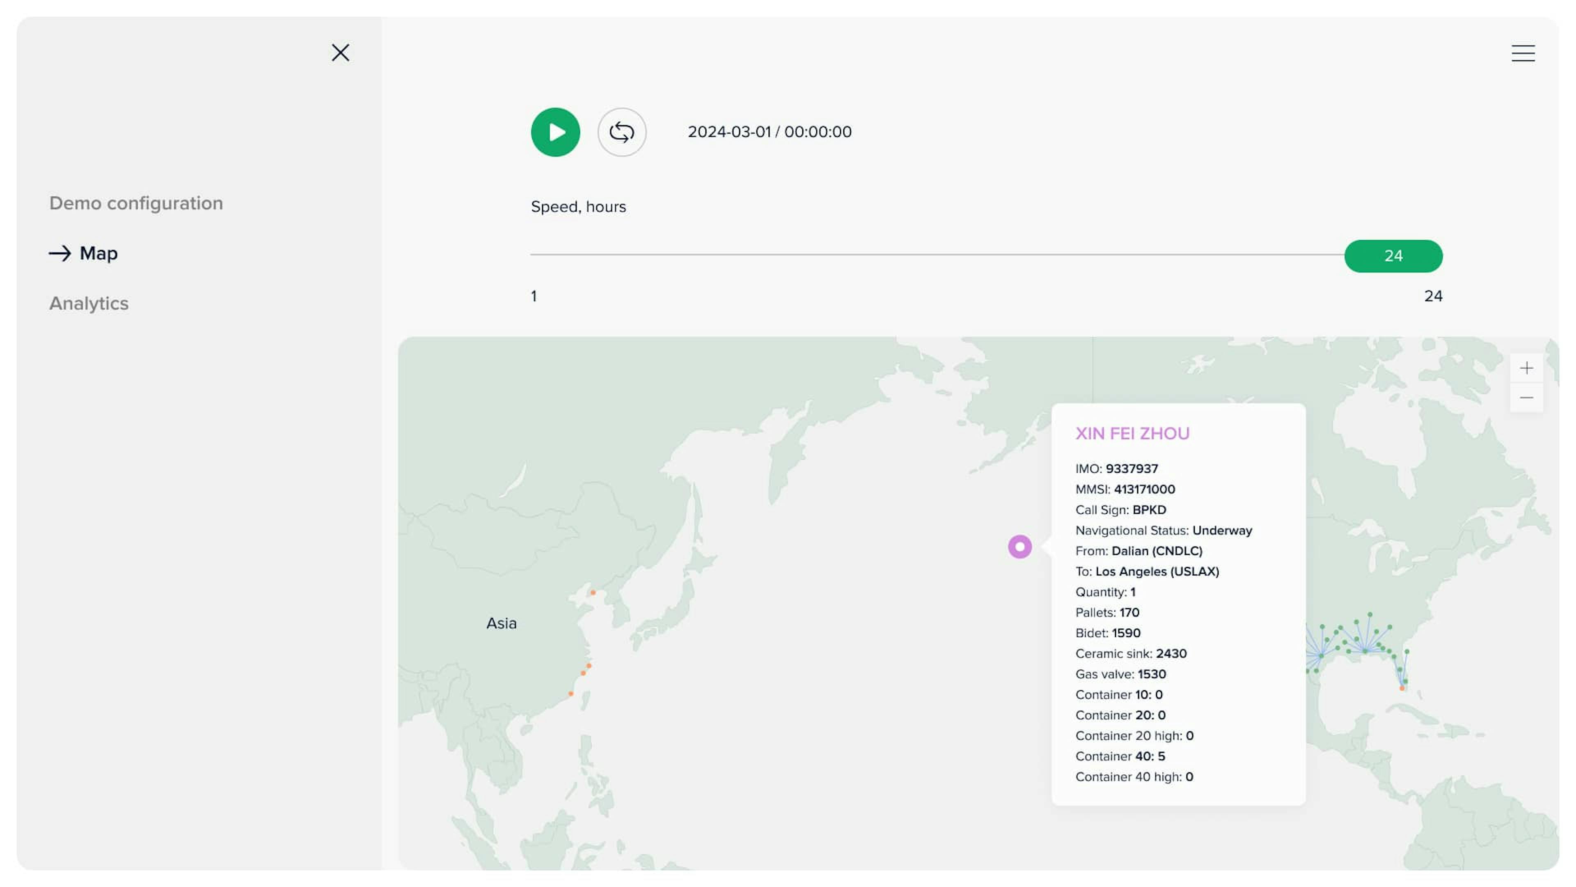
Task: Click the arrow icon beside Map
Action: (60, 253)
